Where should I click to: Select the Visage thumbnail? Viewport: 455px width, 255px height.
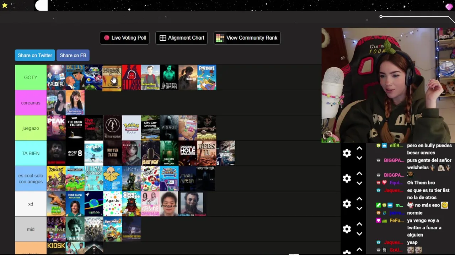[x=169, y=128]
